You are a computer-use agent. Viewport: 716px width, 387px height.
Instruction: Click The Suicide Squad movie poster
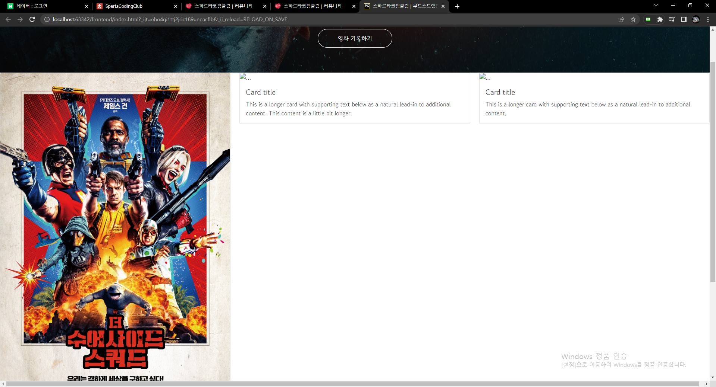[115, 227]
